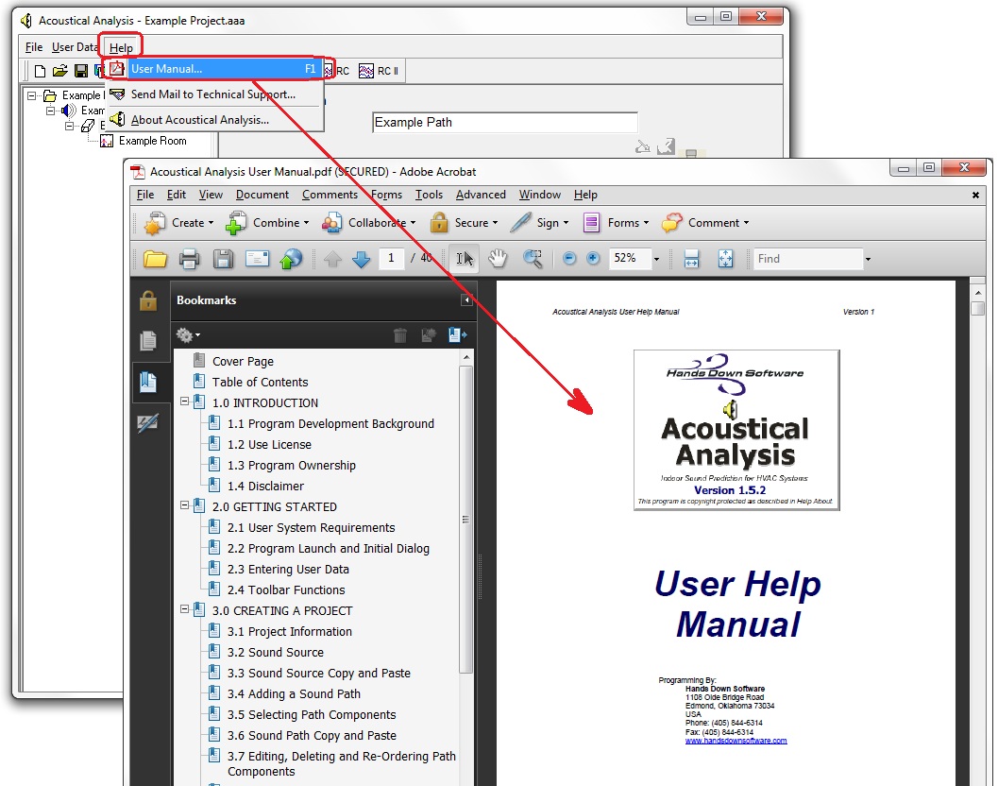Open the bookmarks options gear dropdown
The height and width of the screenshot is (786, 998).
(188, 335)
